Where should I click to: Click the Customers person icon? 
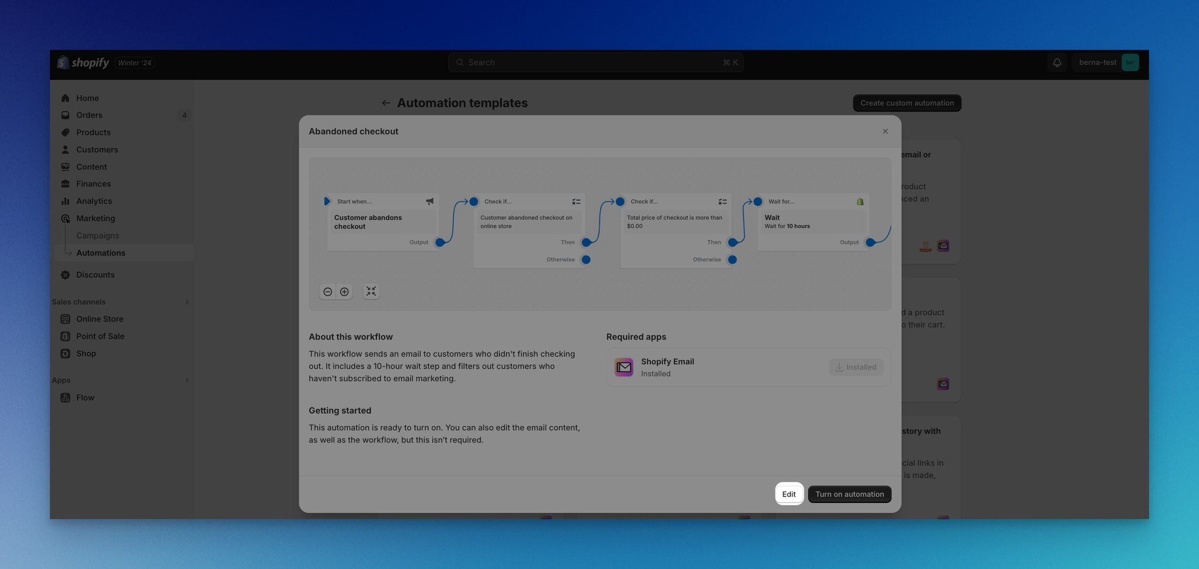coord(66,150)
